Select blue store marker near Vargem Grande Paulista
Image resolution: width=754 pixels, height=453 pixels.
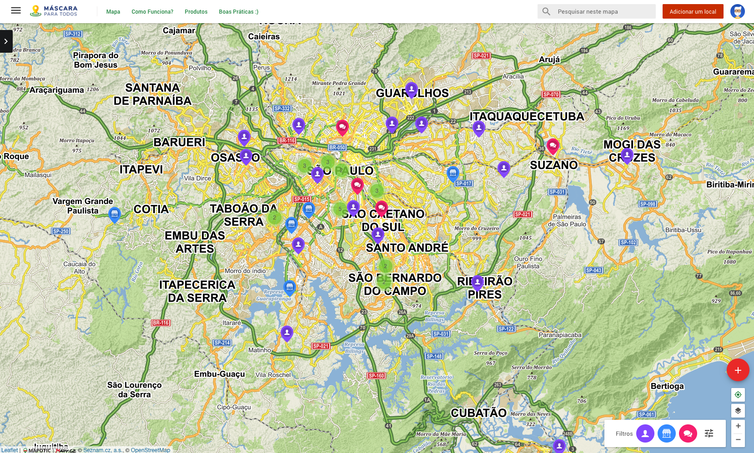[x=115, y=214]
